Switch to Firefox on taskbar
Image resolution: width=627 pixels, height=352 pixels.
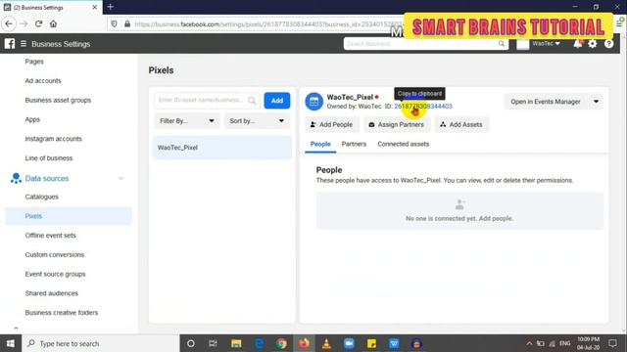304,343
